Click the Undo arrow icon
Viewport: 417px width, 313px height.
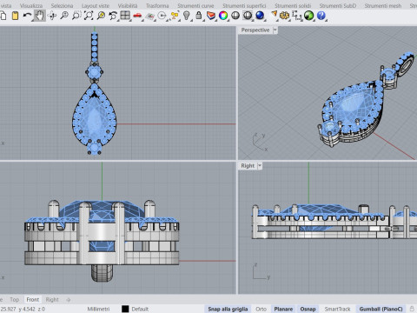click(27, 16)
